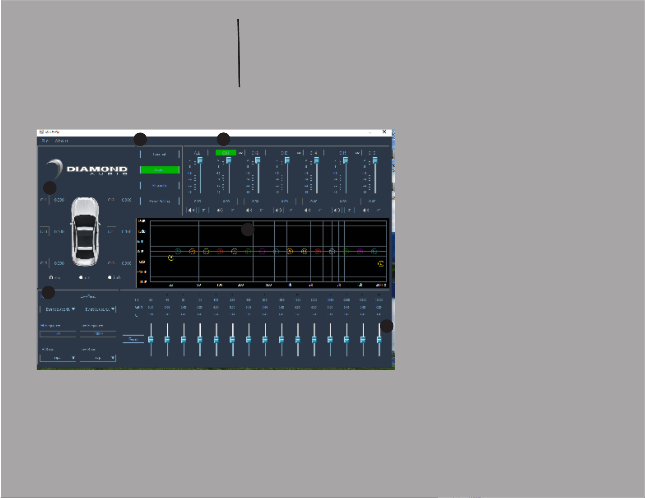Select the yellow high-pass node on the EQ graph
The height and width of the screenshot is (498, 645).
[171, 258]
